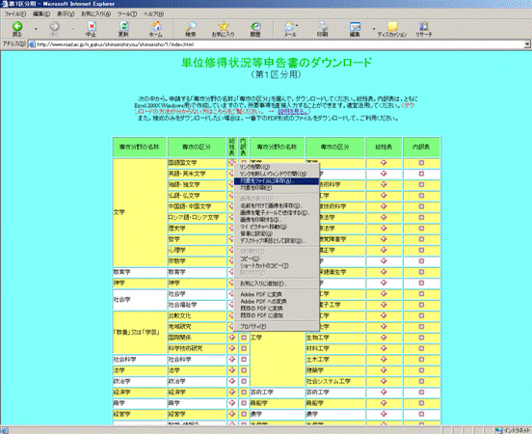Viewport: 532px width, 434px height.
Task: Choose 画像を電子メールで送信する in context menu
Action: point(277,212)
